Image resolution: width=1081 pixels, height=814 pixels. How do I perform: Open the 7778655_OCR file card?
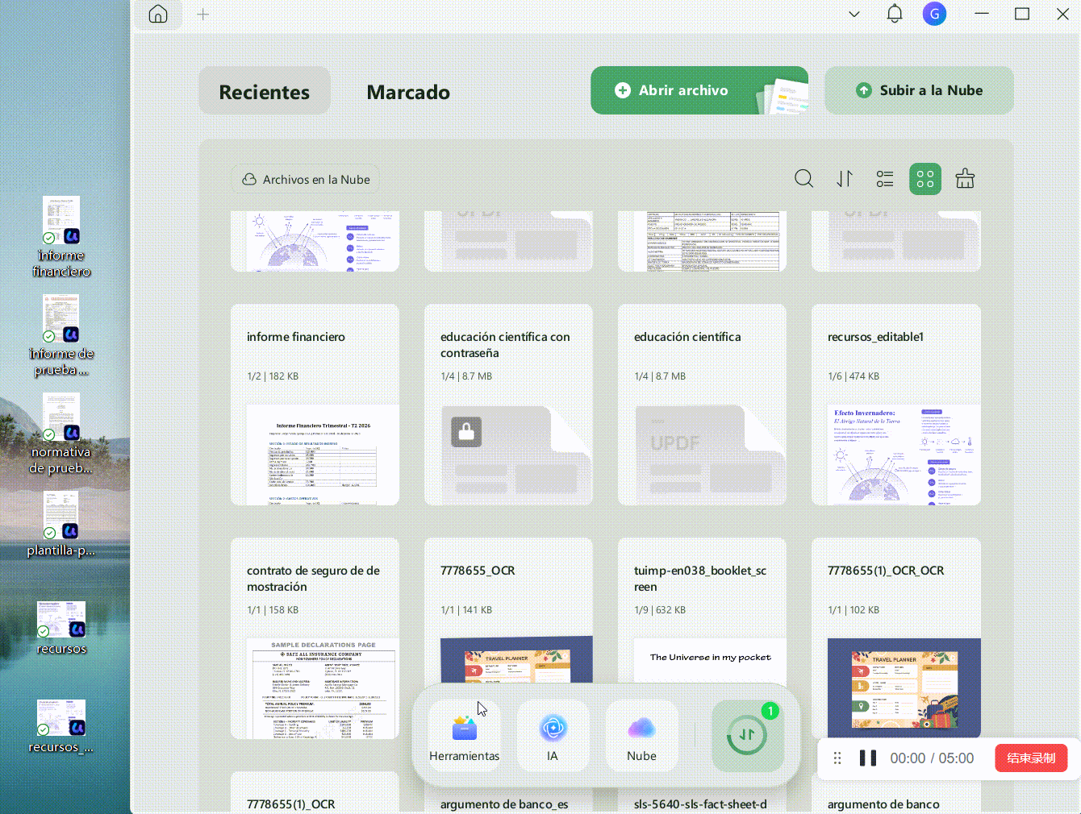tap(508, 610)
